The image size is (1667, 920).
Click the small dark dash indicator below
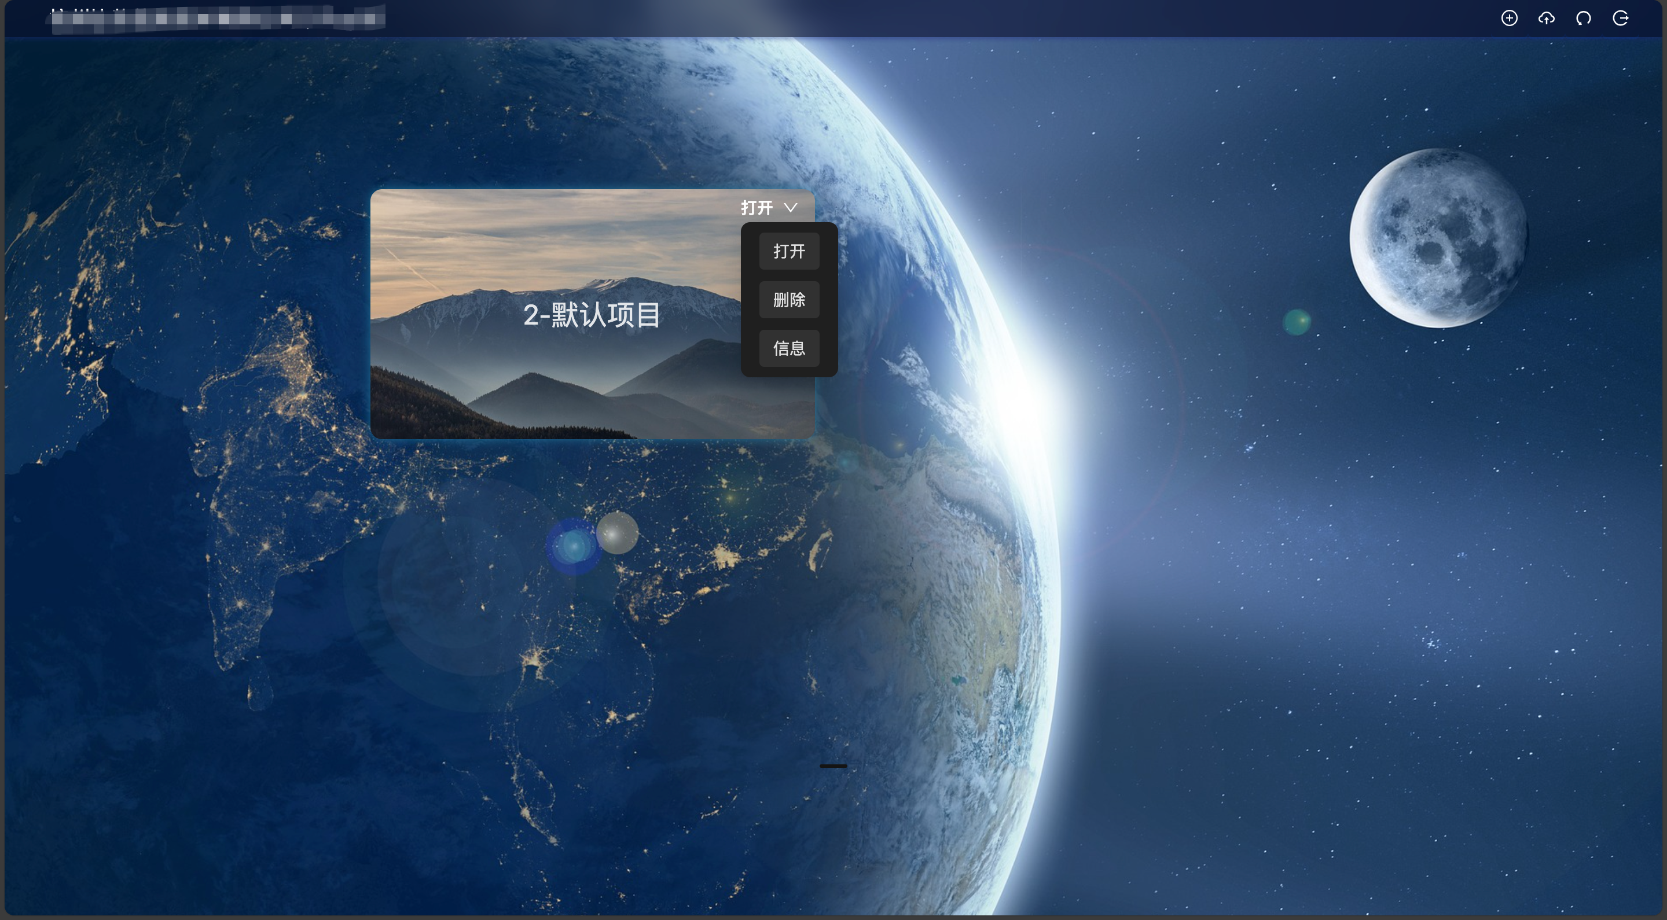[x=833, y=766]
